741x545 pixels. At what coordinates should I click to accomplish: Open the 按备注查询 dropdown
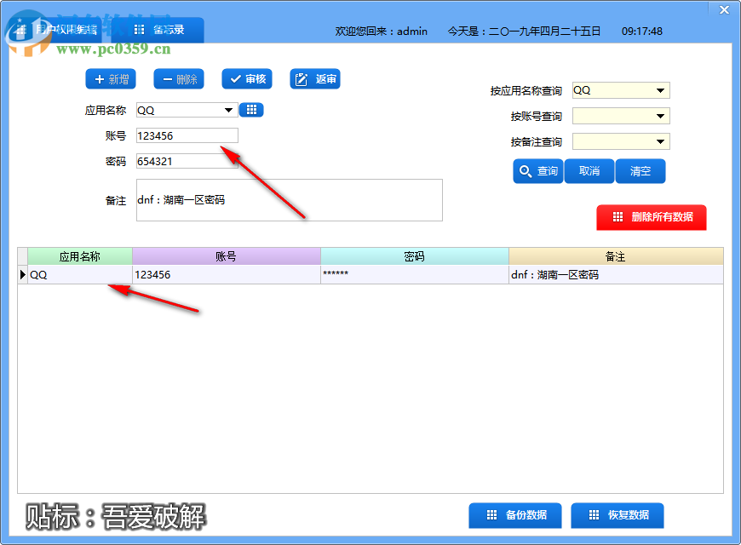coord(661,141)
